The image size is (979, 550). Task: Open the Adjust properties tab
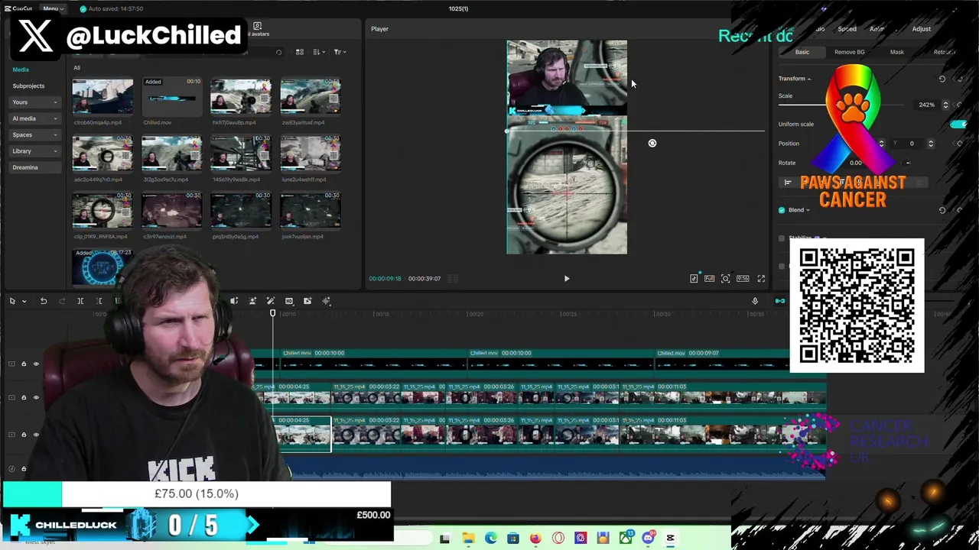coord(921,29)
